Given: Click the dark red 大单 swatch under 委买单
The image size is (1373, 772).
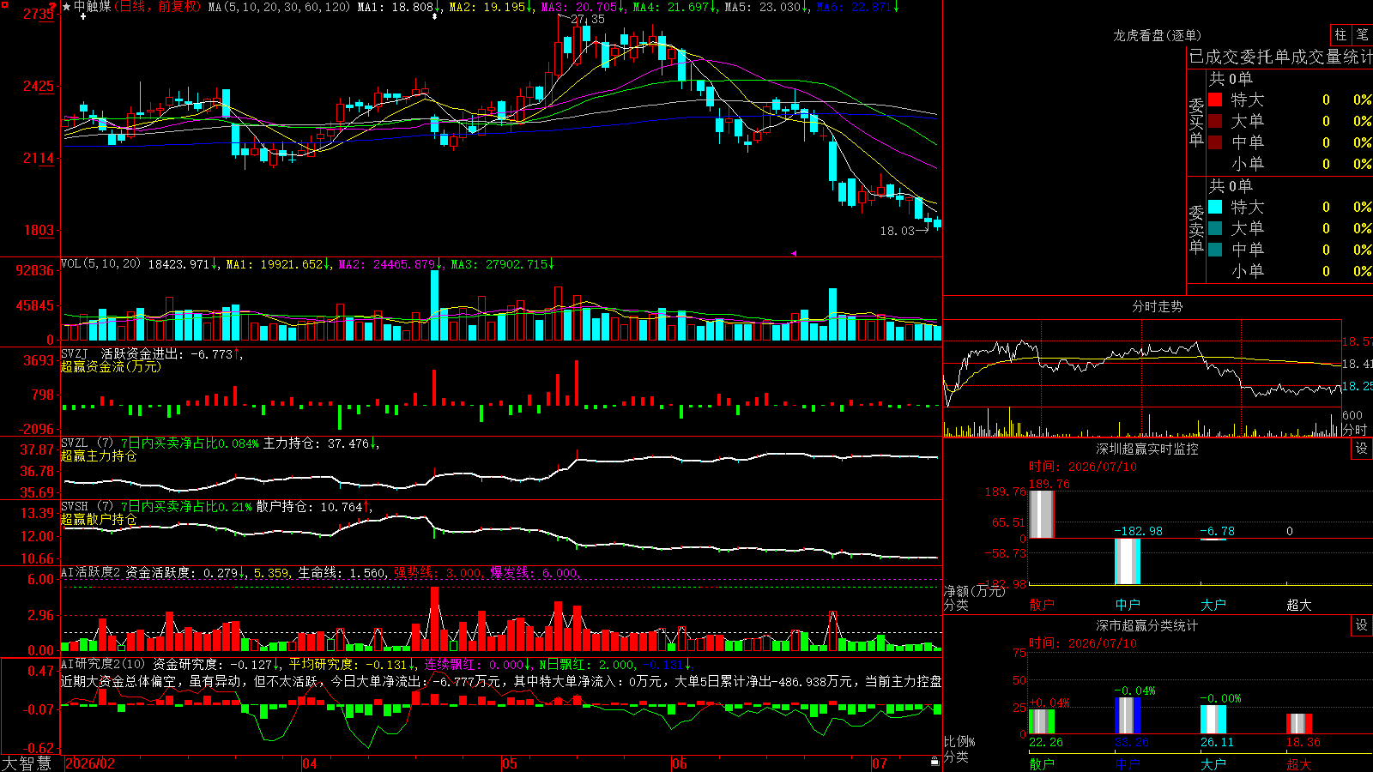Looking at the screenshot, I should (1215, 121).
